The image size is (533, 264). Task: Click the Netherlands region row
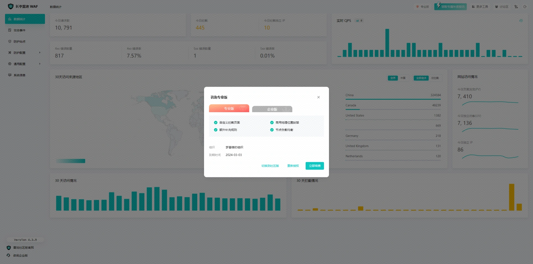pos(393,157)
